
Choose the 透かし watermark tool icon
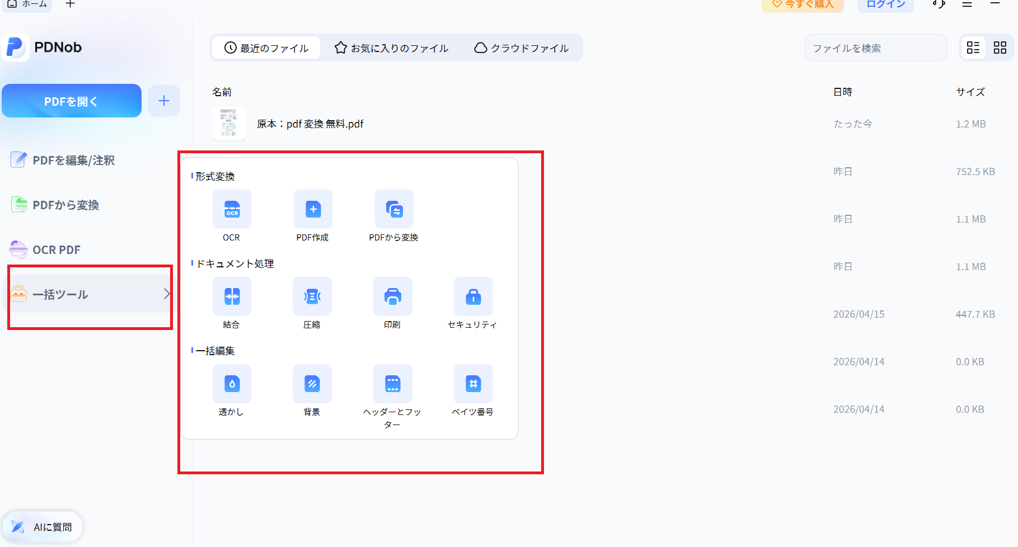coord(232,384)
